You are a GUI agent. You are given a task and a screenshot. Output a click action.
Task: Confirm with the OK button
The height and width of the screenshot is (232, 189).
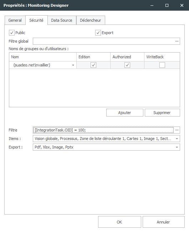click(x=119, y=222)
